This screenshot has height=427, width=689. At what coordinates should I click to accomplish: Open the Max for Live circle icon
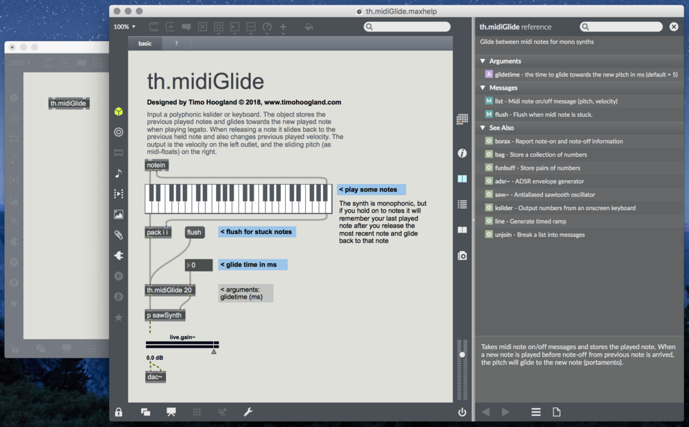click(119, 132)
